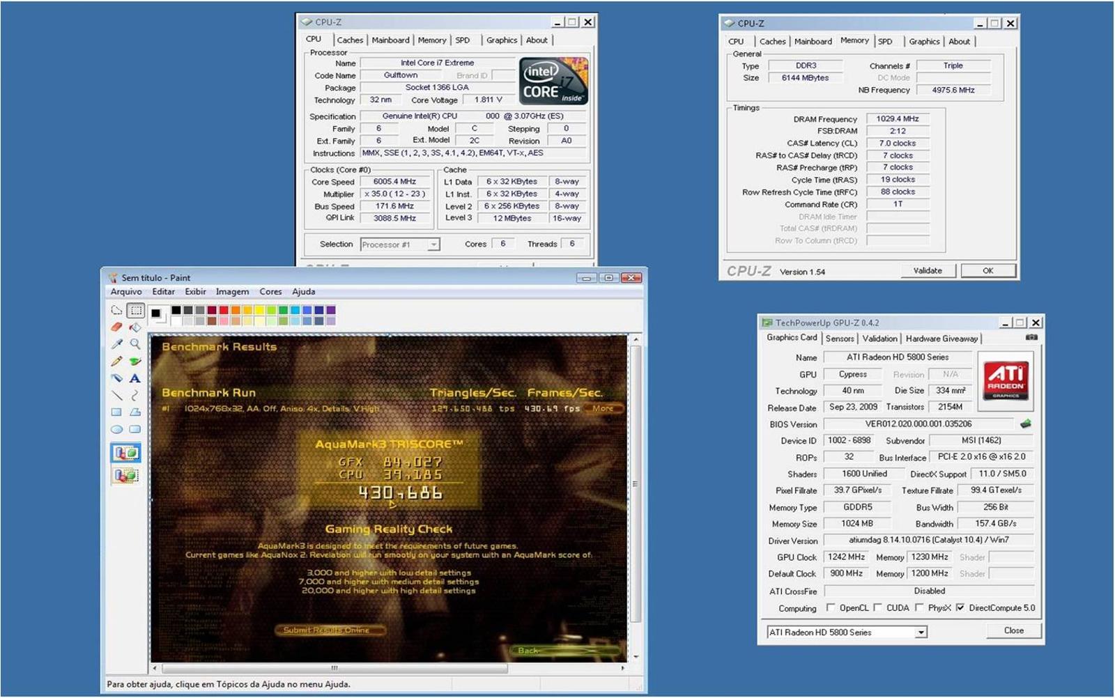Select the Magnifier tool in Paint
Viewport: 1115px width, 698px height.
pos(135,344)
